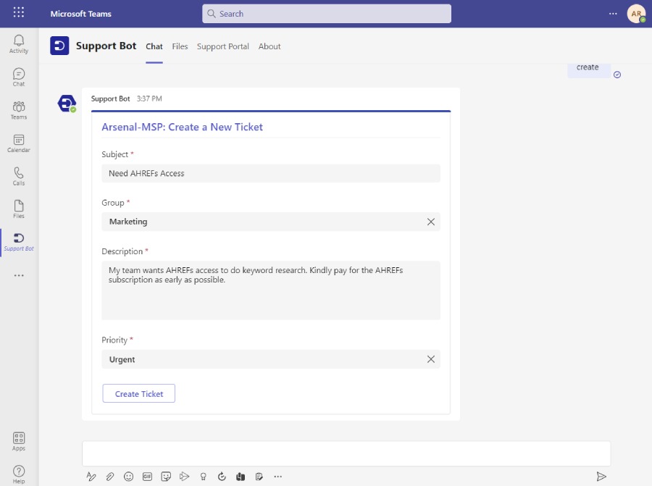
Task: Attach a file to the message
Action: pos(110,476)
